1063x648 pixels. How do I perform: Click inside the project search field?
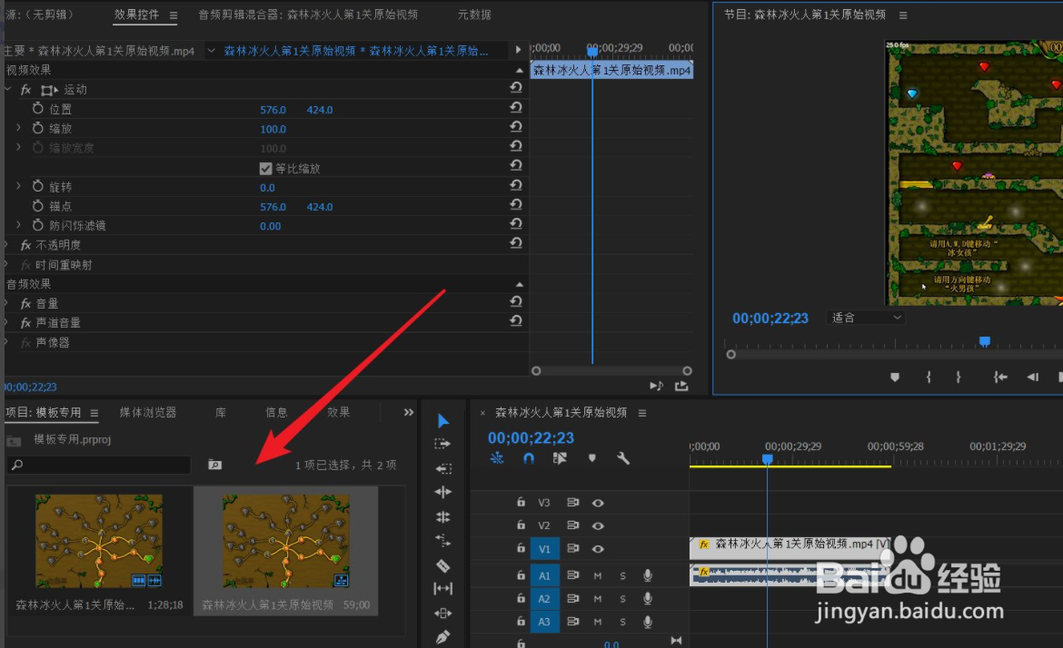tap(99, 465)
